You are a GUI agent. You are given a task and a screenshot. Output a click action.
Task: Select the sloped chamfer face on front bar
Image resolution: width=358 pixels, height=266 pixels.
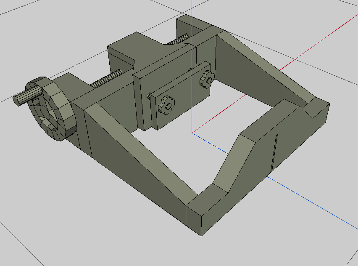(234, 164)
